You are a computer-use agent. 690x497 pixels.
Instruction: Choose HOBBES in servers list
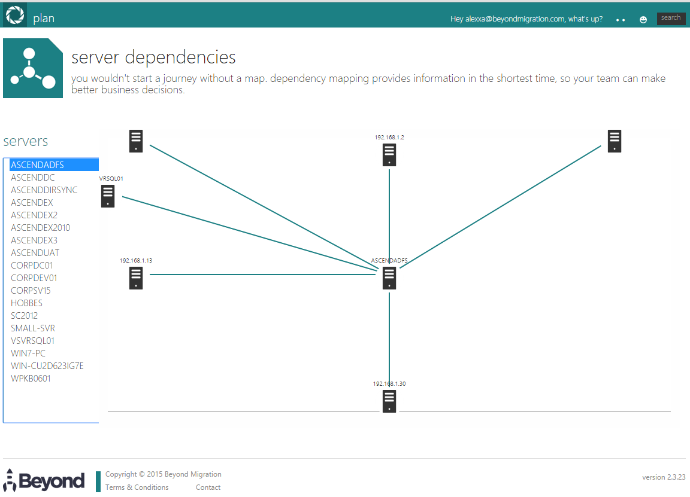pos(26,303)
